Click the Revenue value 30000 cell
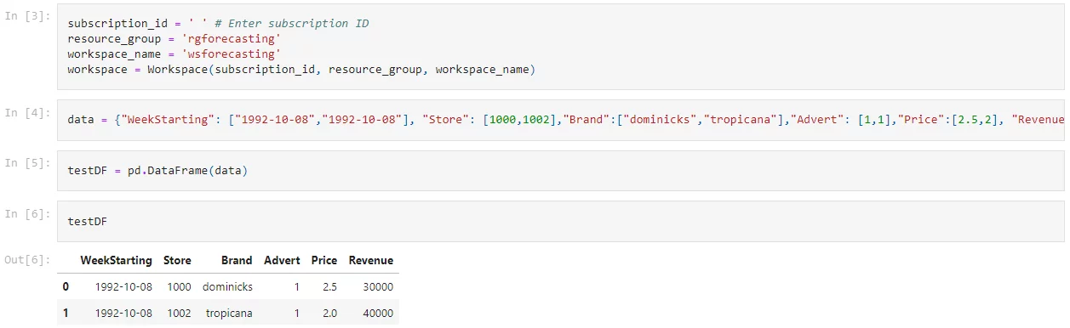1070x328 pixels. [377, 286]
